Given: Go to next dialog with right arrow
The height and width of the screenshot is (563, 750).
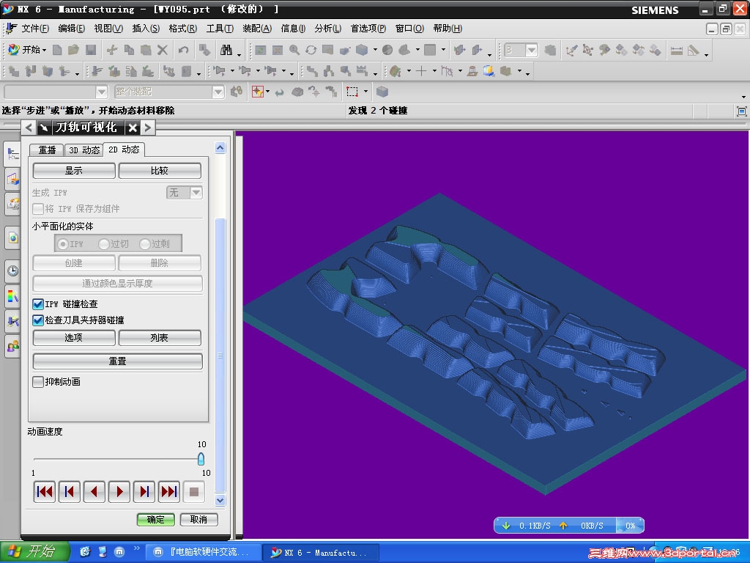Looking at the screenshot, I should pos(148,128).
